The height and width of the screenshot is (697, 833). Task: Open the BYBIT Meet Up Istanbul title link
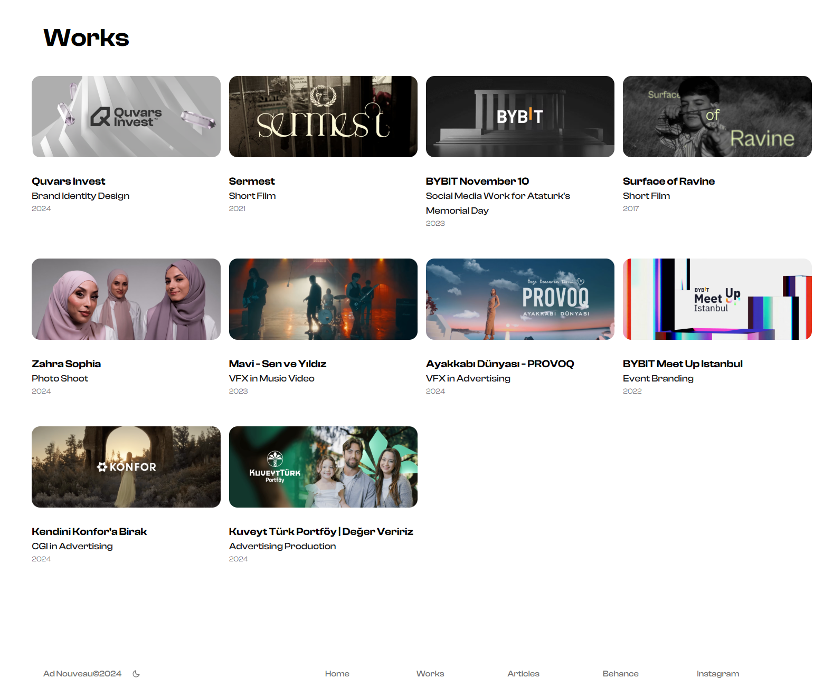click(x=682, y=364)
